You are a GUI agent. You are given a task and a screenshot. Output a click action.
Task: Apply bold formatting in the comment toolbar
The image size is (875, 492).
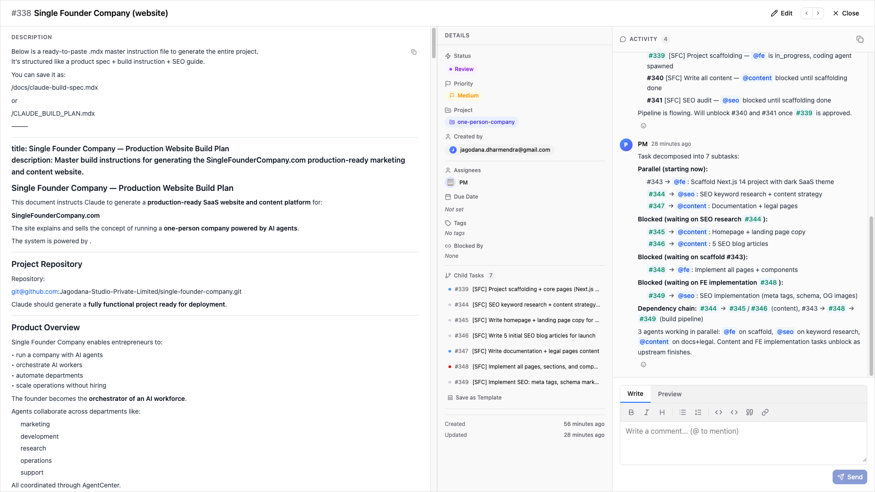[x=631, y=412]
